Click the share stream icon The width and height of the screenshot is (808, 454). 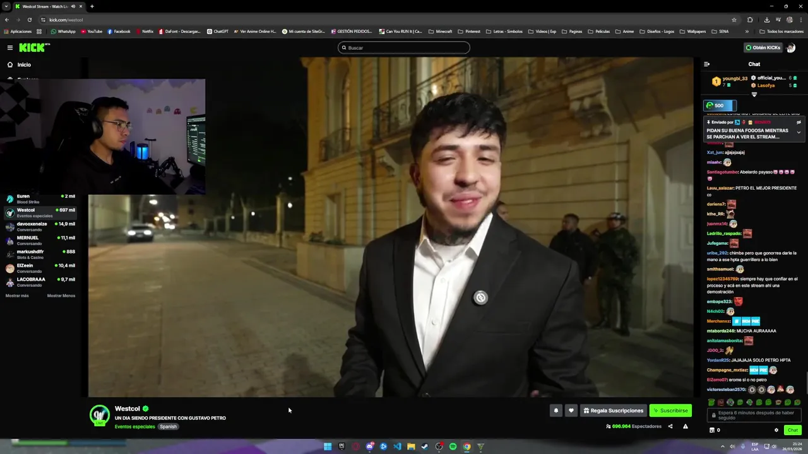coord(670,426)
